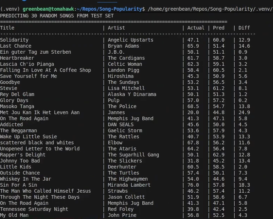This screenshot has height=219, width=273.
Task: Select 'The Slickers' artist text
Action: (125, 161)
